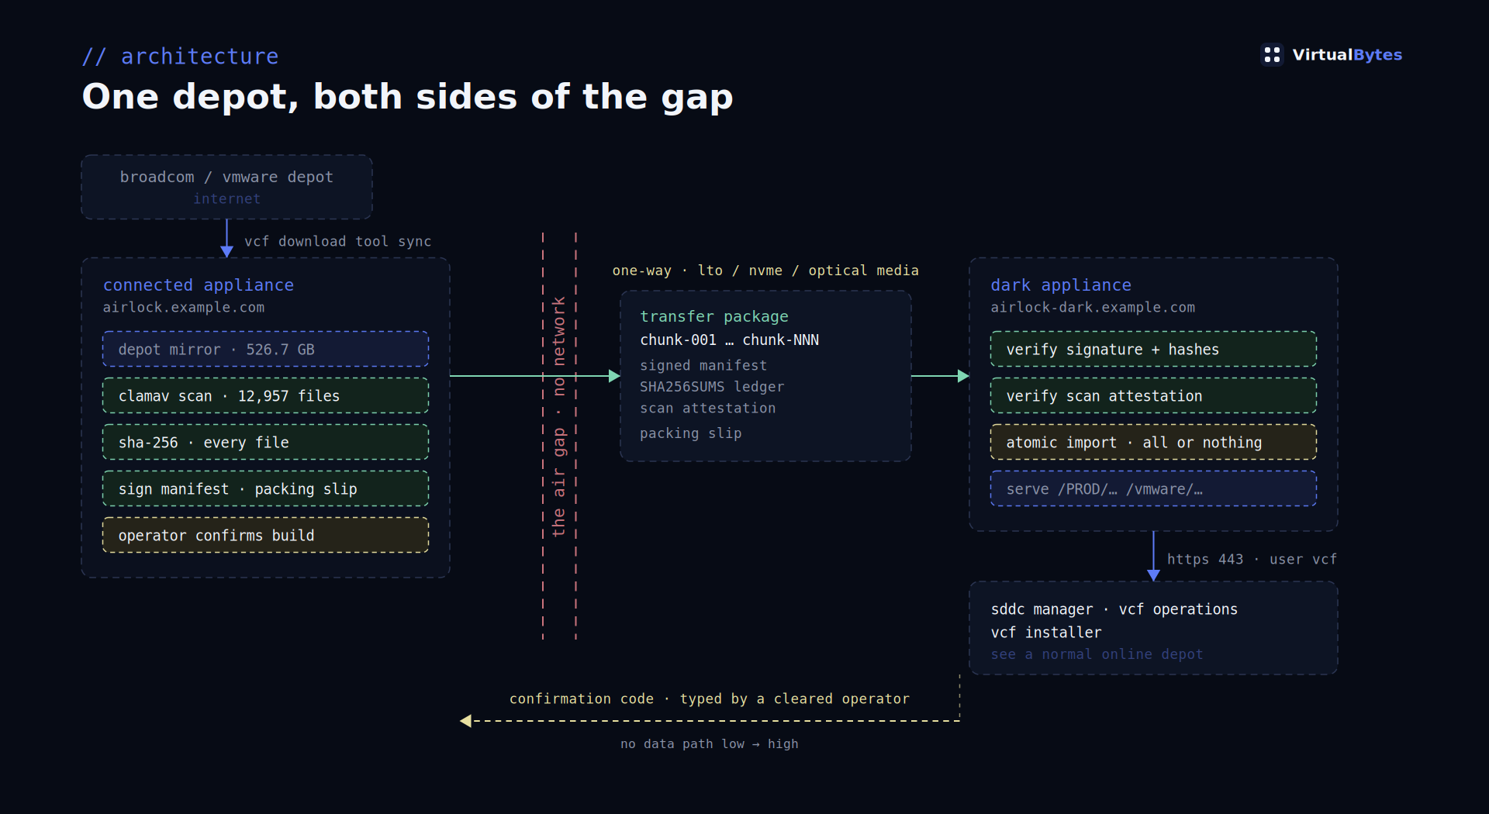1489x814 pixels.
Task: Select 'chunk-001 … chunk-NNN' text
Action: (729, 340)
